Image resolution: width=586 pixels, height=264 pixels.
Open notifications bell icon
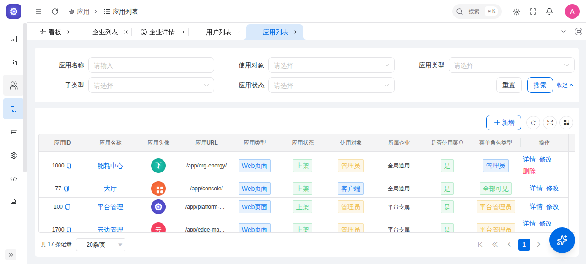(x=549, y=11)
